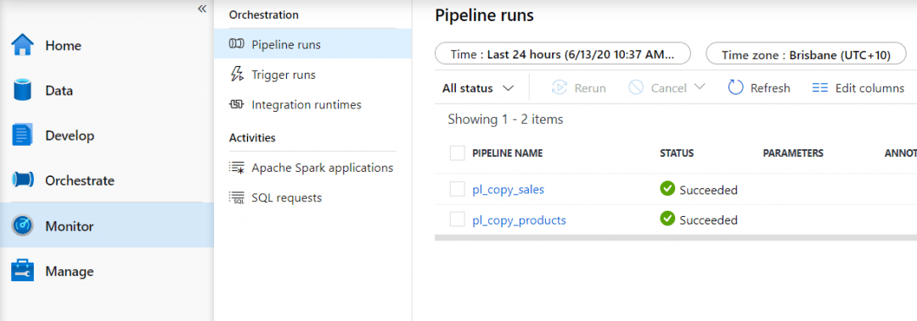The height and width of the screenshot is (321, 917).
Task: Open the pl_copy_sales pipeline link
Action: pos(509,190)
